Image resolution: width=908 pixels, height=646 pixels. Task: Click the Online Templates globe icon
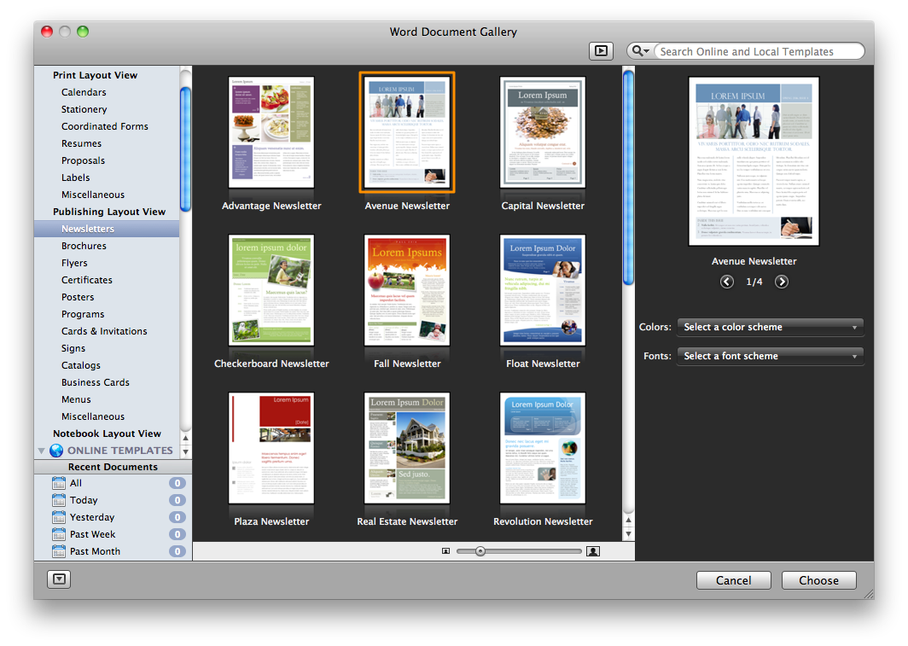pyautogui.click(x=56, y=451)
